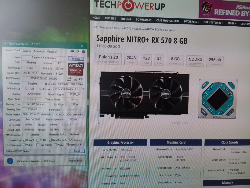Click the GPU chip die image
The height and width of the screenshot is (188, 250).
(218, 99)
